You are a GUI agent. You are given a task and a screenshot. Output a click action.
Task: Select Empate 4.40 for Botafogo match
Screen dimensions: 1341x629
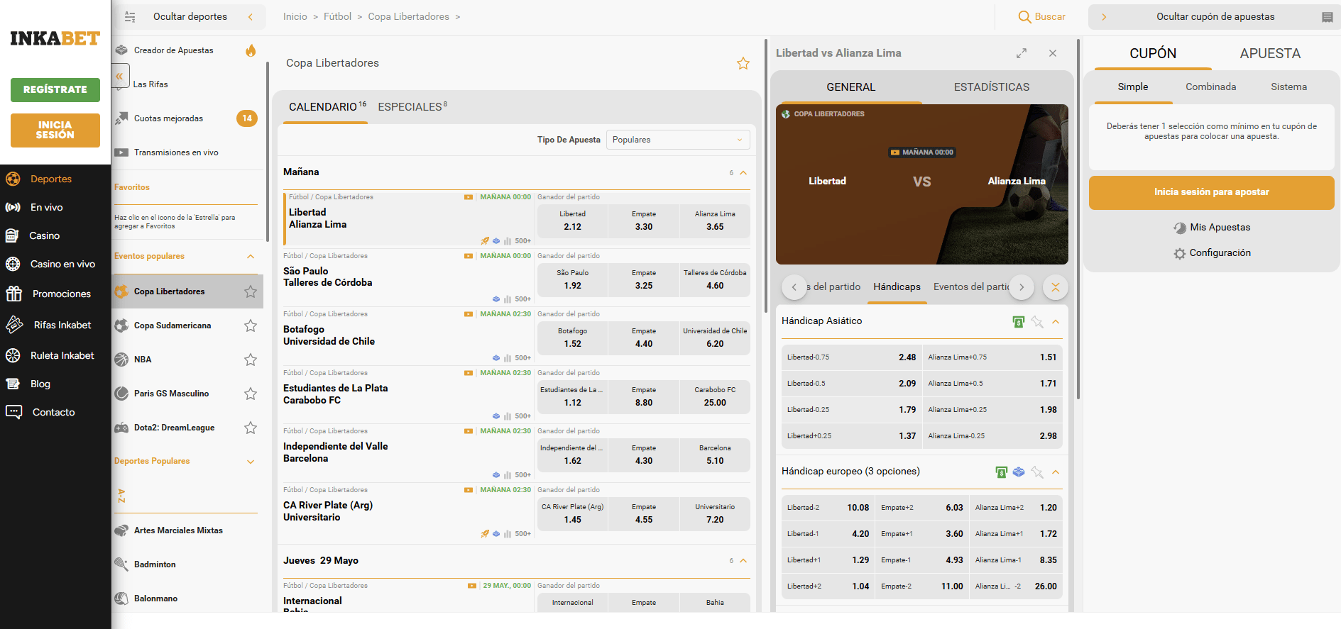[x=644, y=338]
